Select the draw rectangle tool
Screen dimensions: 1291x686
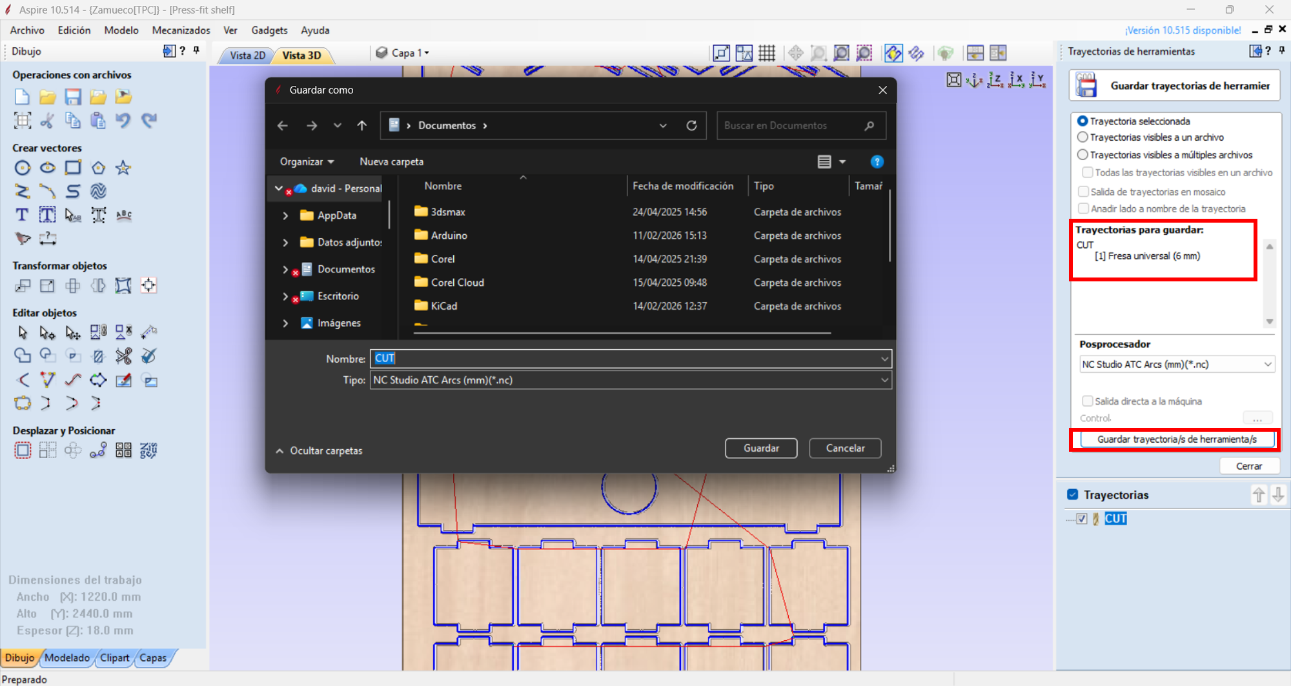click(73, 168)
